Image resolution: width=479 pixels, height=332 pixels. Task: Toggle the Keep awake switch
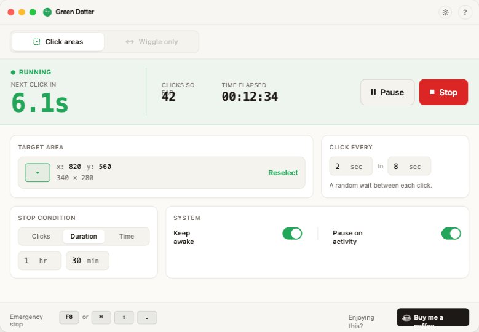pos(292,234)
